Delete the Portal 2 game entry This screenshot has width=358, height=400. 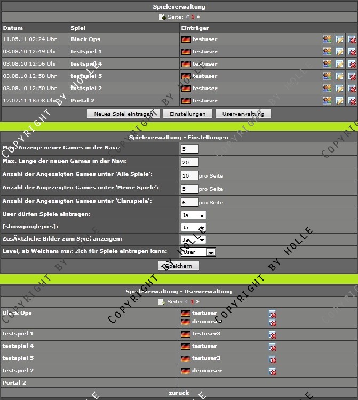coord(352,100)
